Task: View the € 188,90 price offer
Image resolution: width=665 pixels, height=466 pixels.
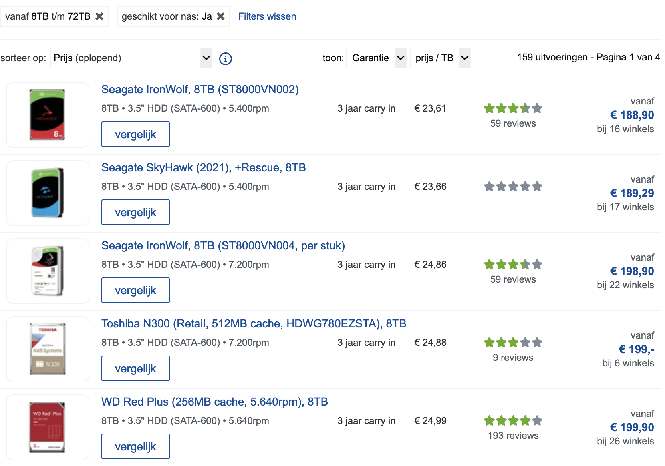Action: 632,115
